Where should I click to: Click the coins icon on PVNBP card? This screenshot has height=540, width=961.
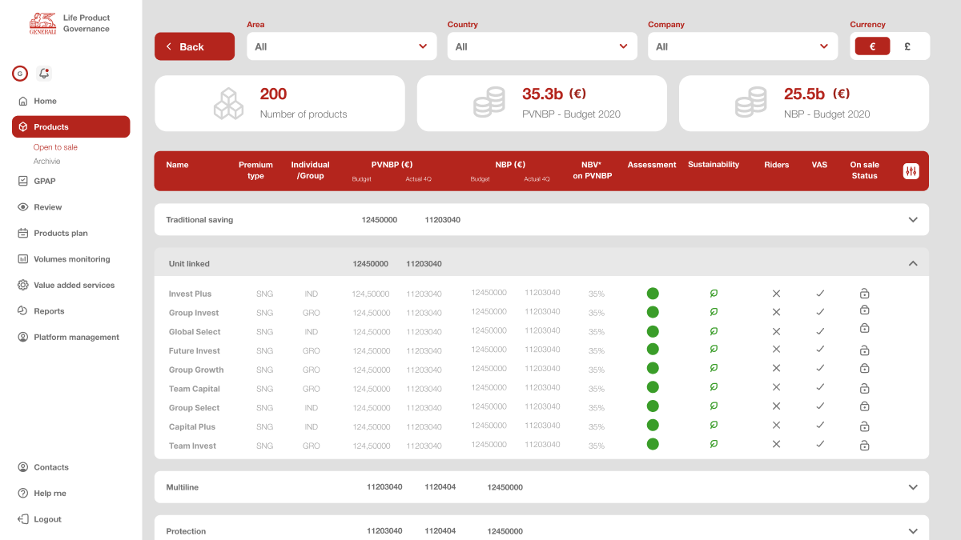[489, 104]
